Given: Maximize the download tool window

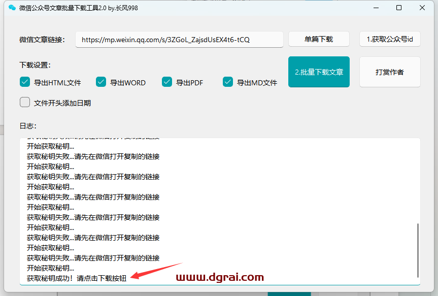Looking at the screenshot, I should pyautogui.click(x=399, y=8).
